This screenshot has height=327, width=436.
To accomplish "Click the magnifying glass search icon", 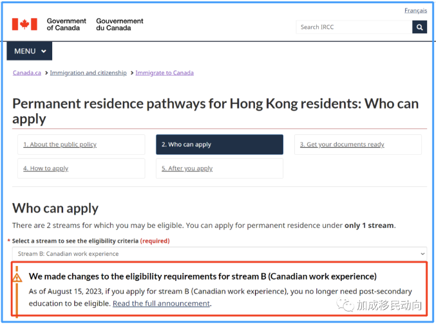I will 420,27.
